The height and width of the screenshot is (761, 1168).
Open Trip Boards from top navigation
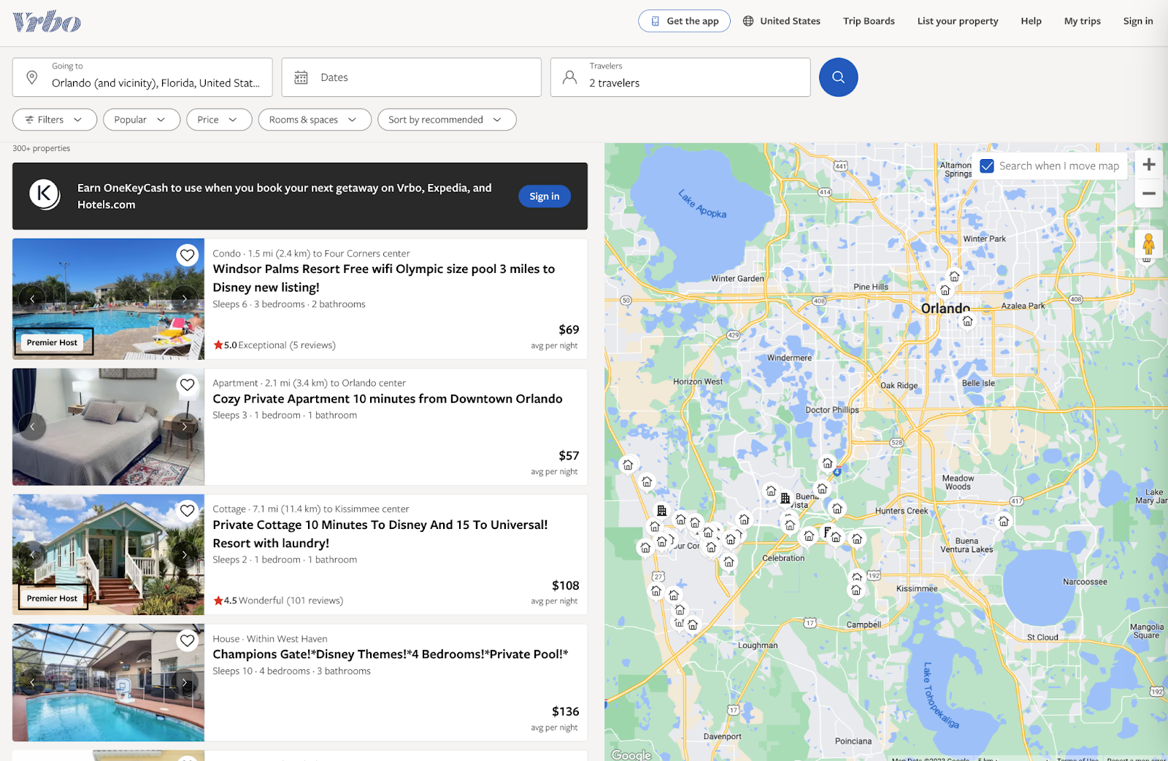869,21
